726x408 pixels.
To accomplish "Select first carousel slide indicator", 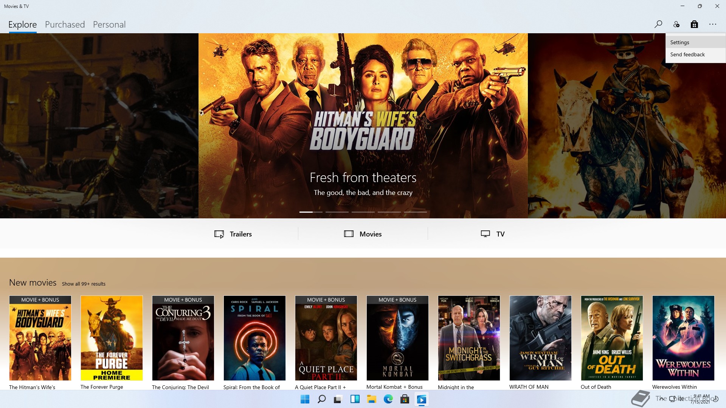I will (311, 212).
